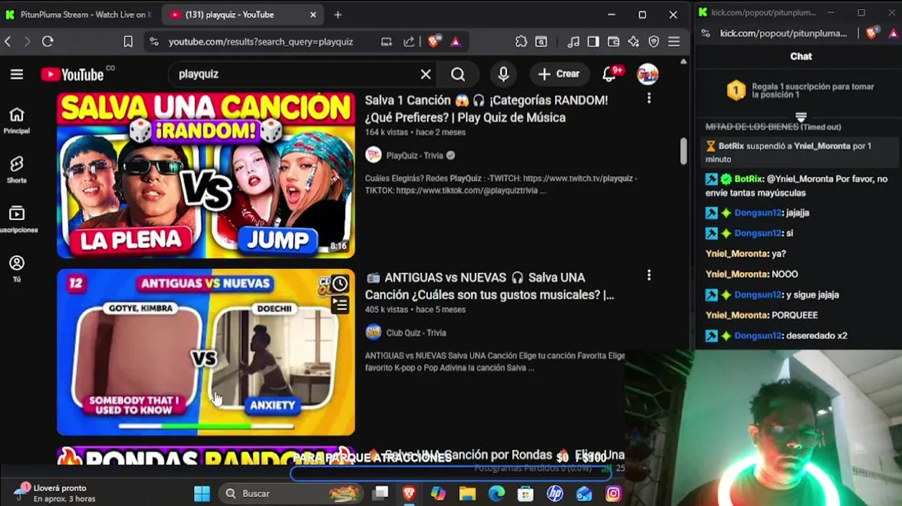Open the Crear menu

point(559,74)
